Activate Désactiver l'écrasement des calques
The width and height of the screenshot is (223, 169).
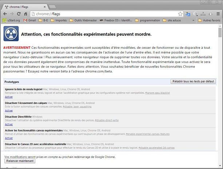click(9, 110)
